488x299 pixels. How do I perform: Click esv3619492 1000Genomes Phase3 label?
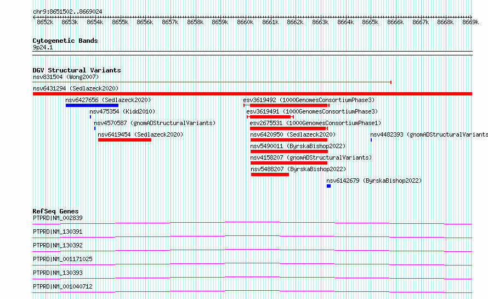click(x=309, y=100)
